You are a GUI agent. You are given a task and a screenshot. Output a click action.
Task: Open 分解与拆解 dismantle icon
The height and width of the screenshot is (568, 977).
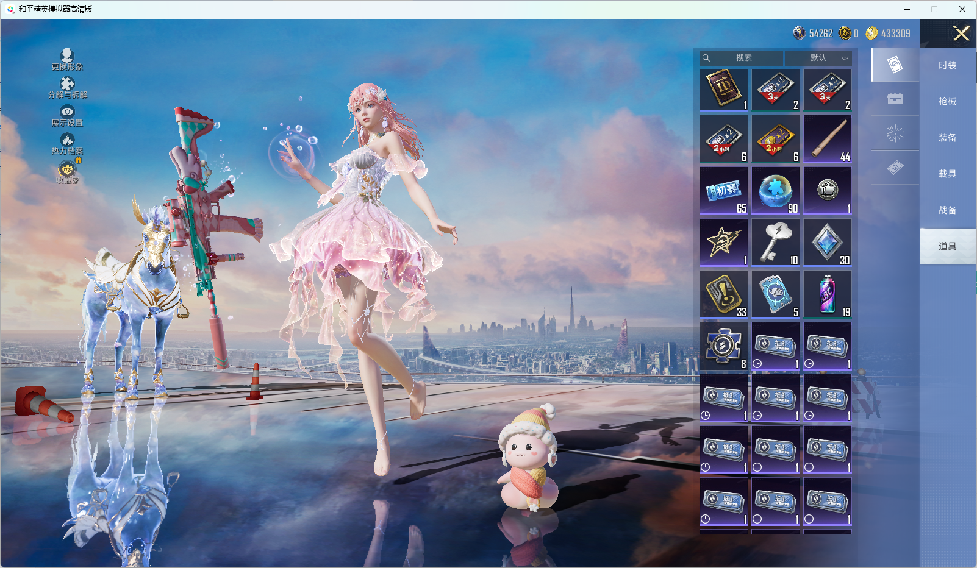coord(67,88)
